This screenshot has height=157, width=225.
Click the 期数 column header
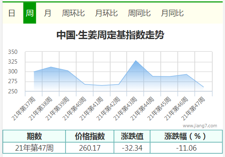pos(34,136)
